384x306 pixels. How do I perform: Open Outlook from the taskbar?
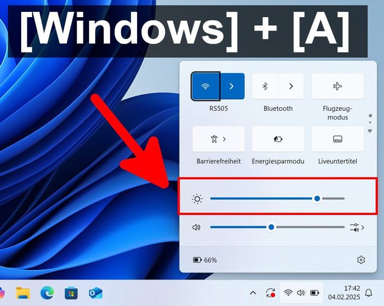pos(96,293)
